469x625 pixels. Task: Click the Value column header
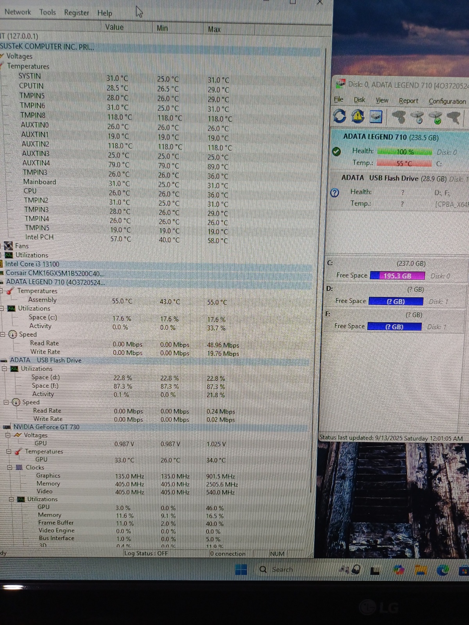click(x=115, y=27)
